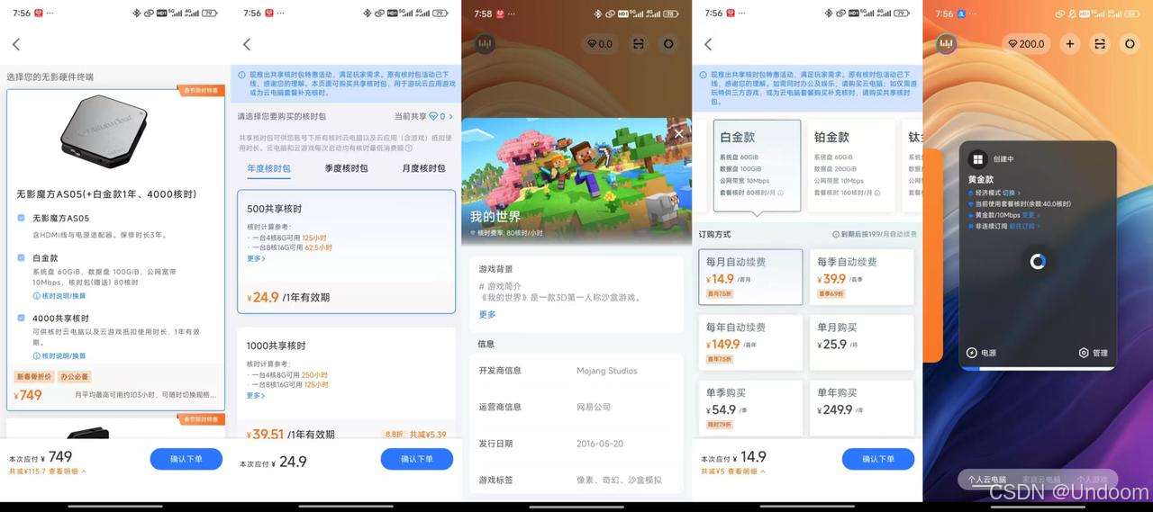The width and height of the screenshot is (1153, 512).
Task: Expand 查看明细 beside 共减¥5
Action: click(x=746, y=471)
